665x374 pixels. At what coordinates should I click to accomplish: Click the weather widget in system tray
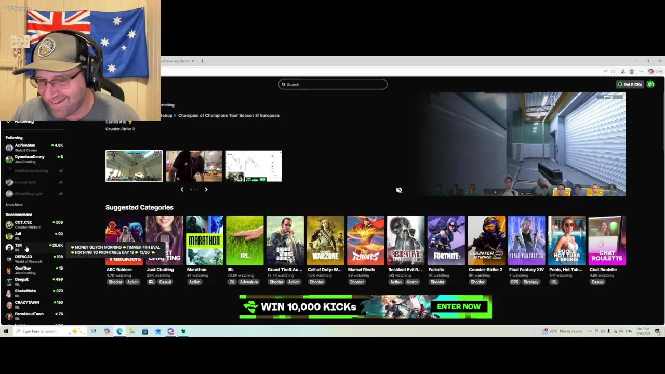click(562, 331)
